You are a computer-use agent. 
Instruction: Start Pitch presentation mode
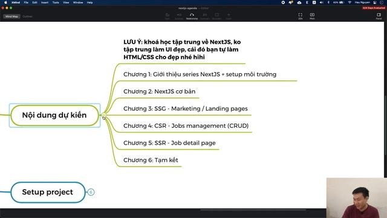[312, 16]
